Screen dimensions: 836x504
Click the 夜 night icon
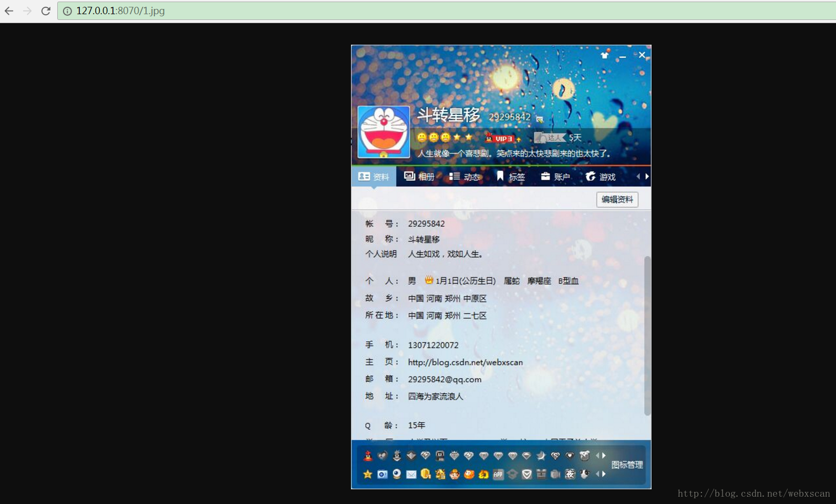point(570,474)
